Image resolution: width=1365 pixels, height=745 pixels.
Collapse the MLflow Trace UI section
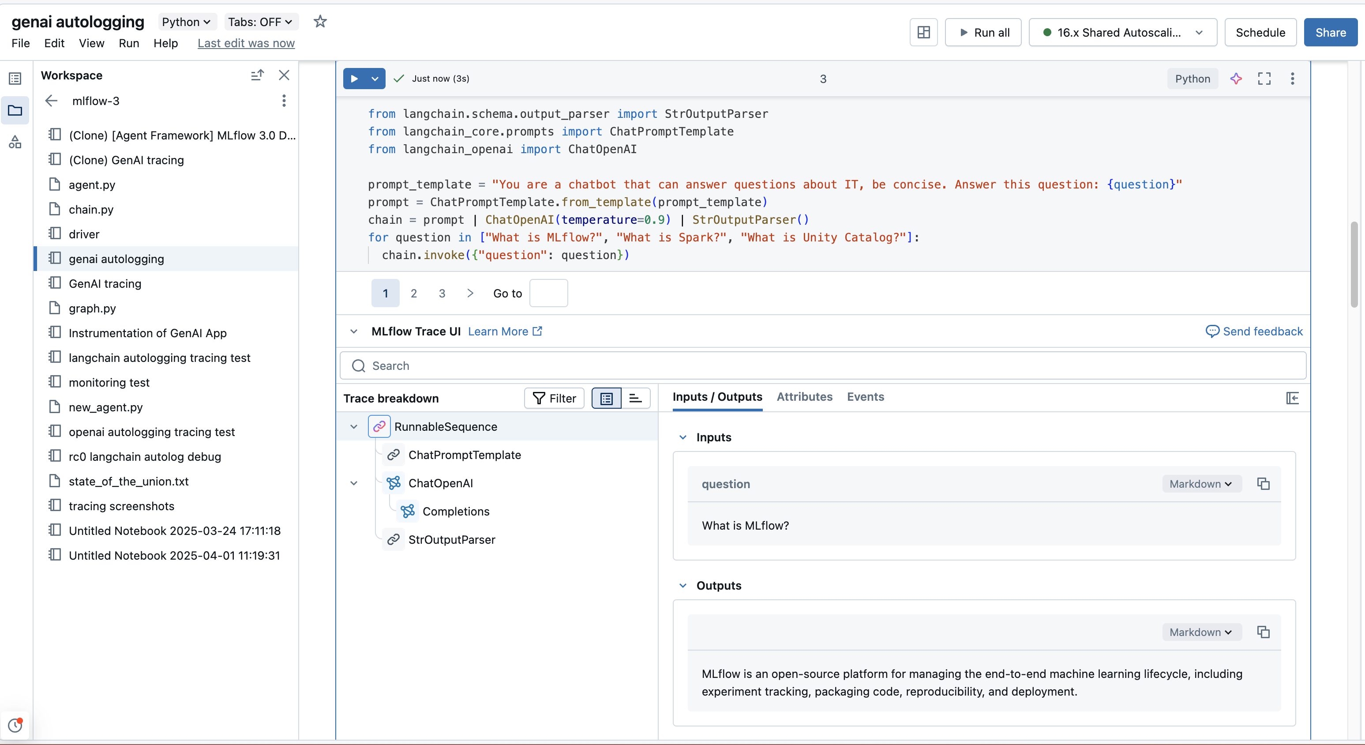point(354,331)
